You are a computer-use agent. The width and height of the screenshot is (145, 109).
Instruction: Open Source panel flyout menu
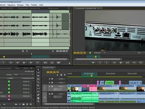(x=68, y=8)
